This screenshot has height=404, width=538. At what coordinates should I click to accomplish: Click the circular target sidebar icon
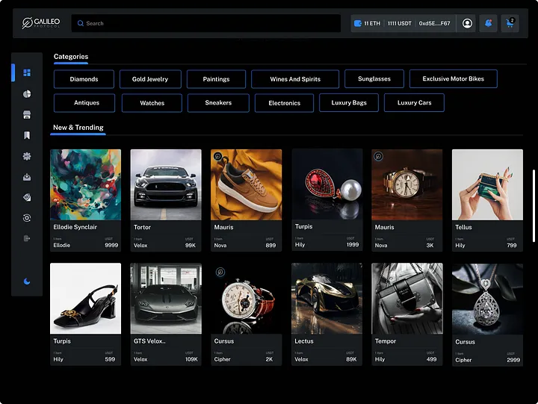tap(27, 218)
